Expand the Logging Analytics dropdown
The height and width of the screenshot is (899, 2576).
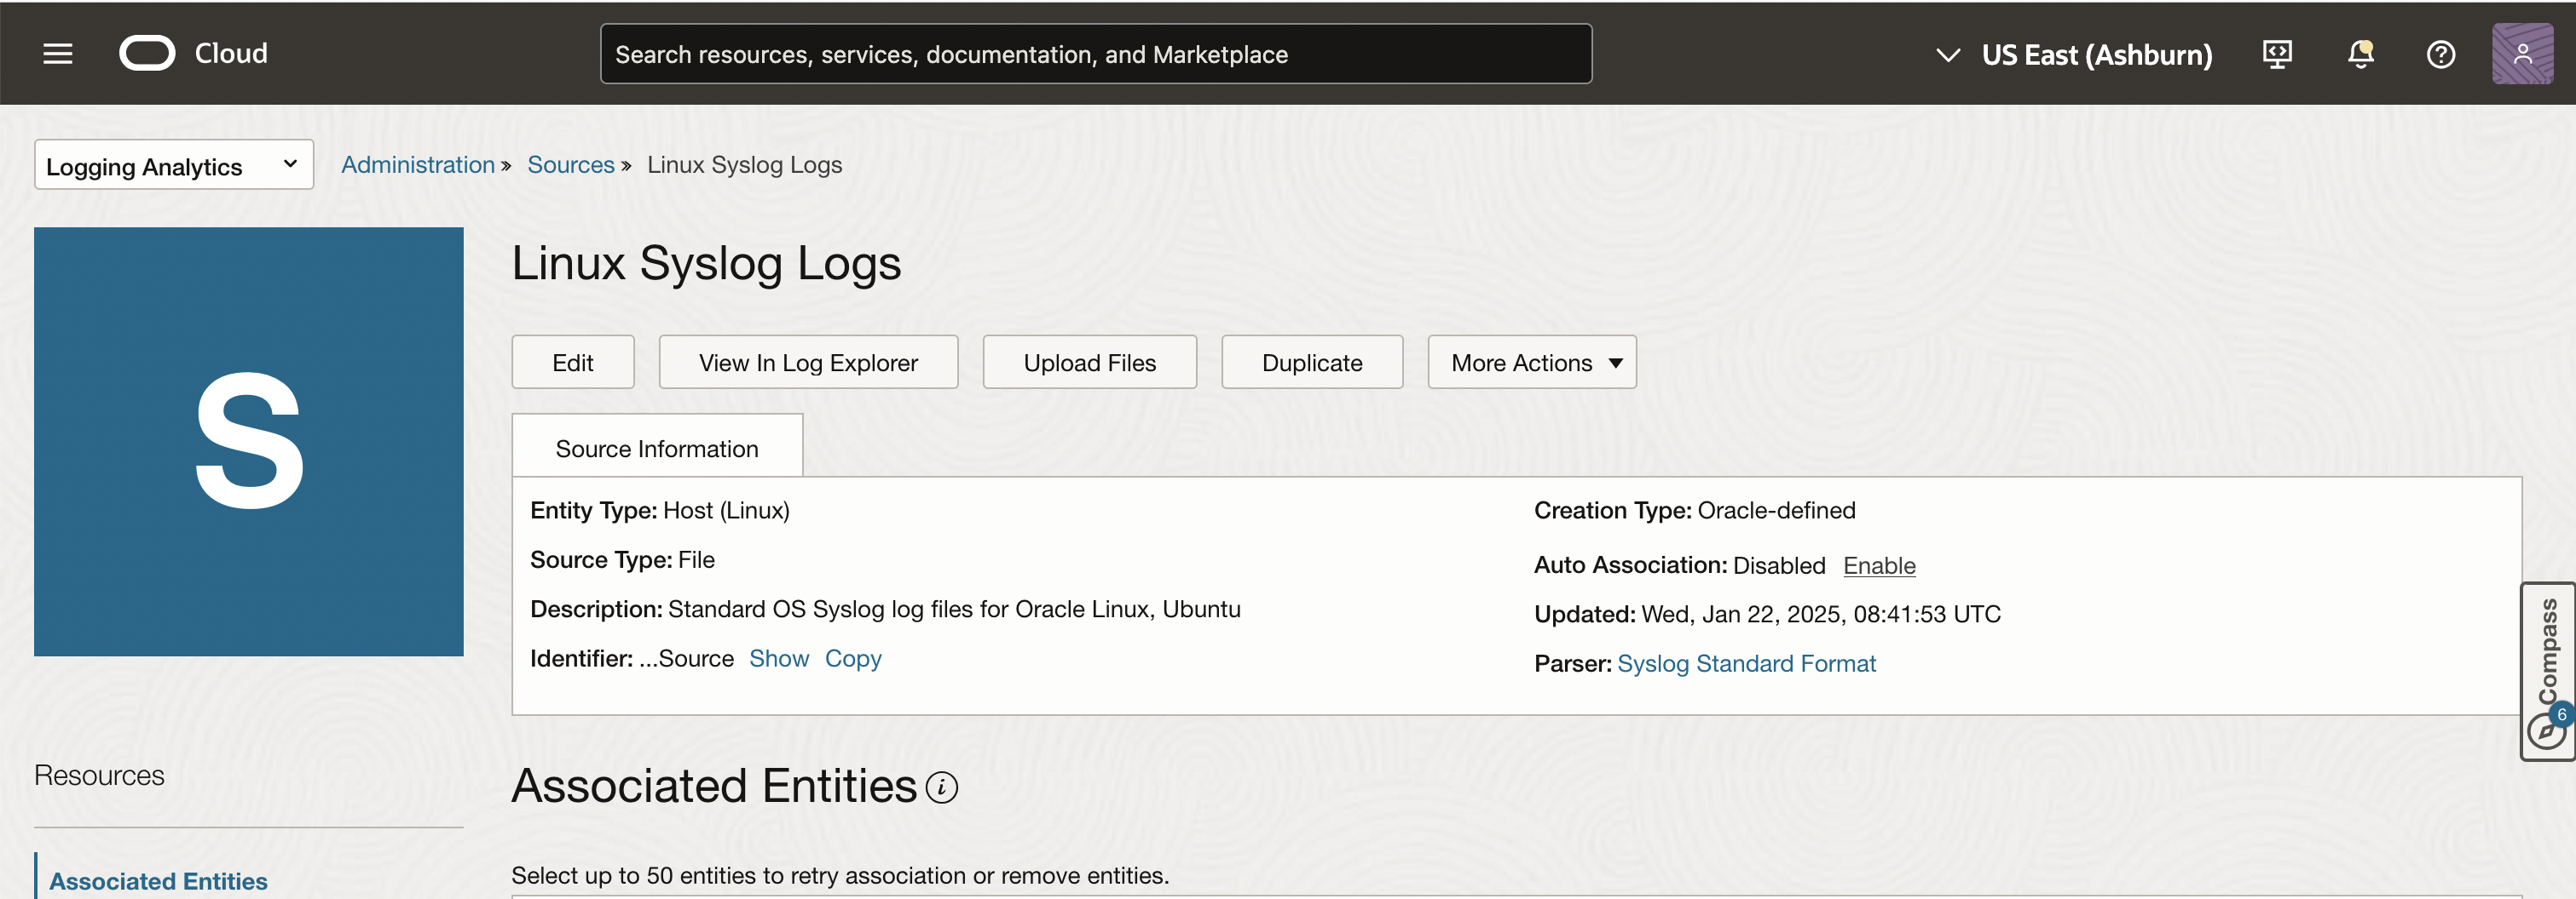point(173,165)
